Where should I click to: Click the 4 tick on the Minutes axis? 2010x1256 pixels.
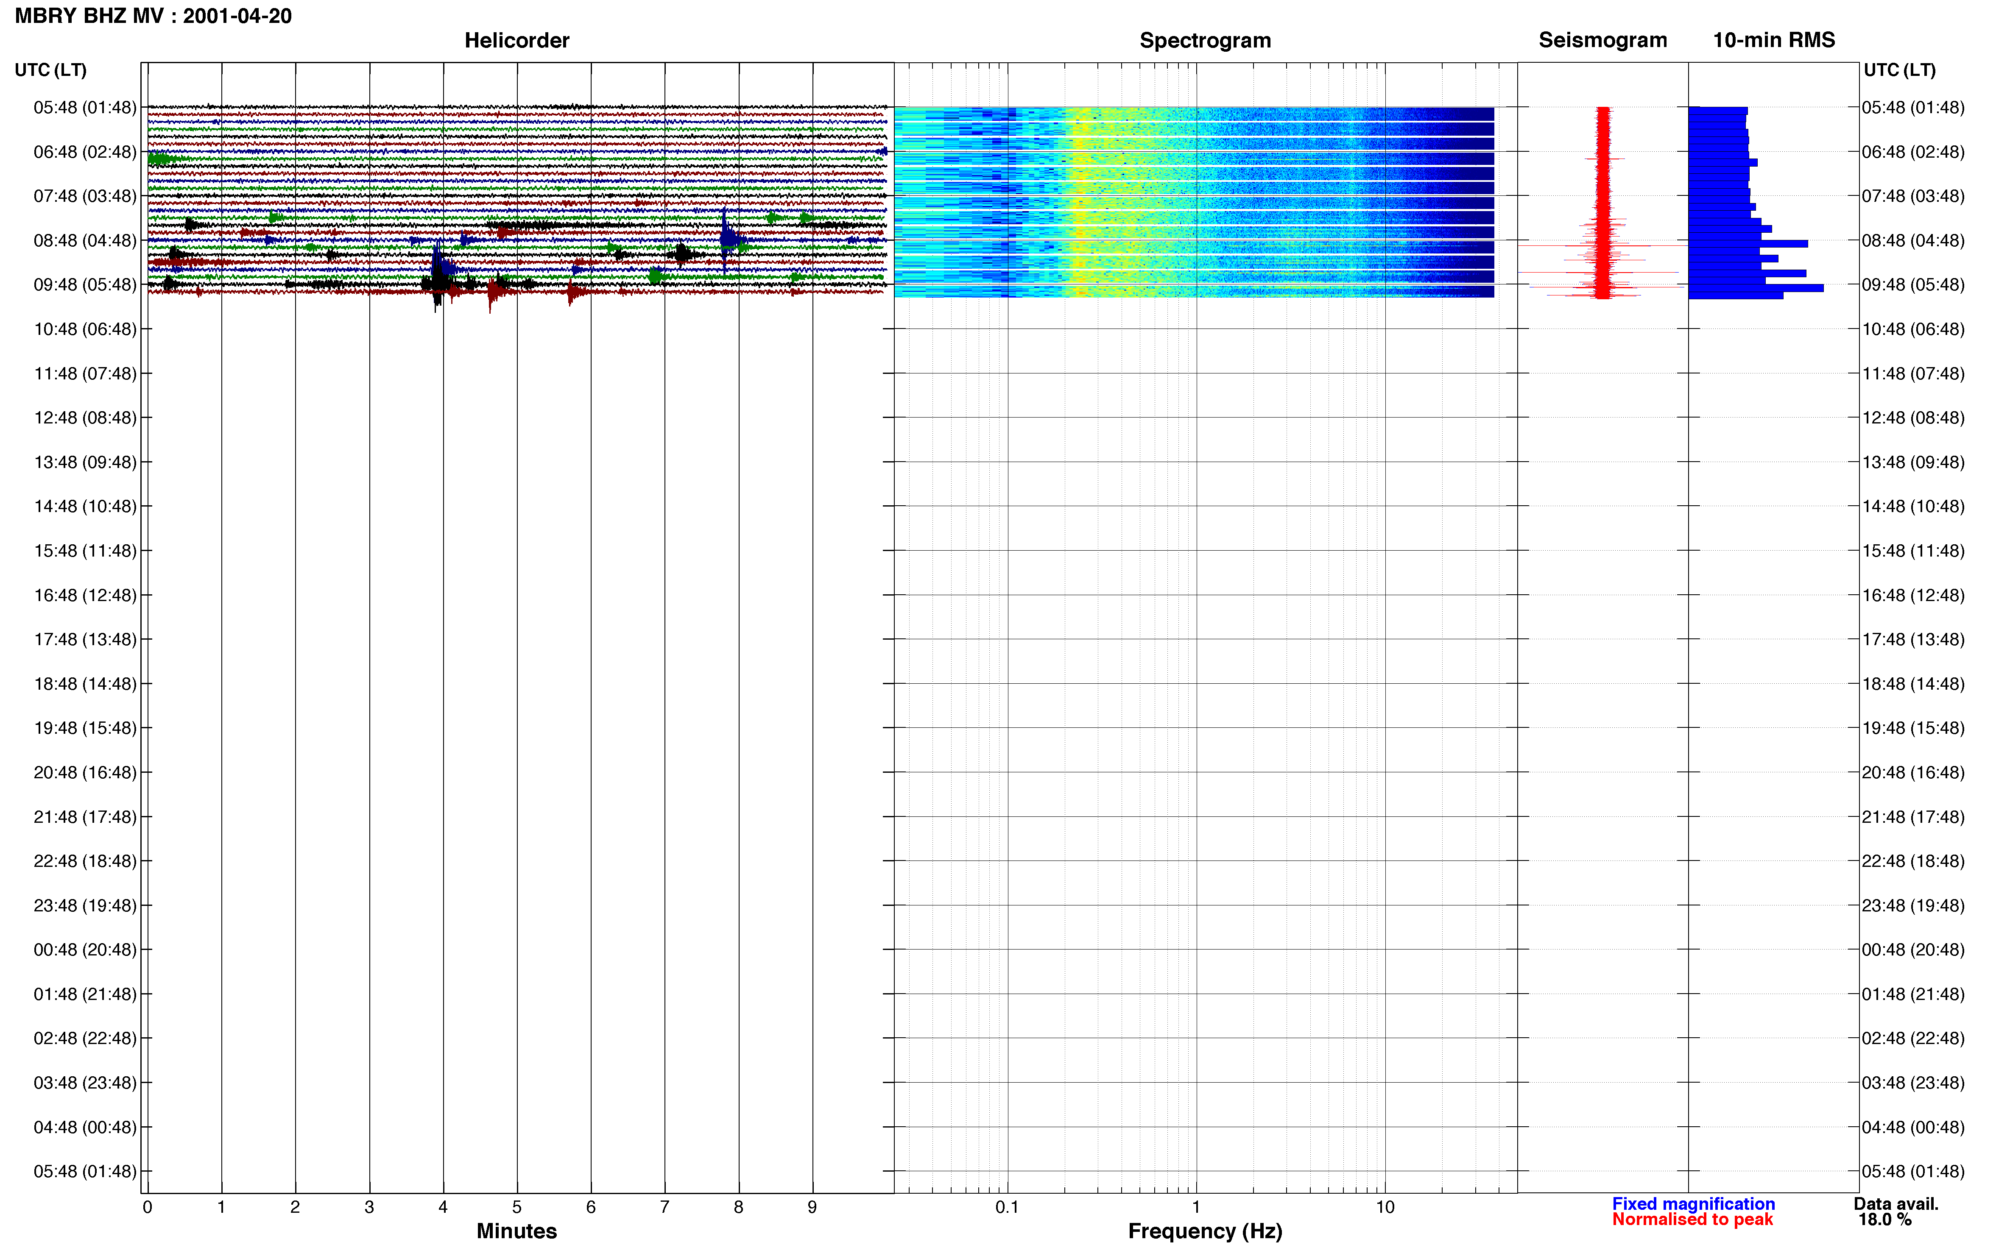(443, 1207)
